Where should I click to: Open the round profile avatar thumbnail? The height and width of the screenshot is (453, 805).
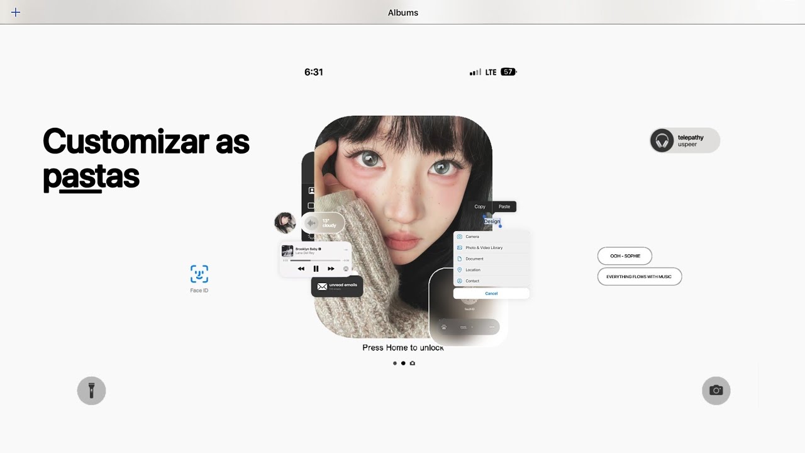point(285,223)
